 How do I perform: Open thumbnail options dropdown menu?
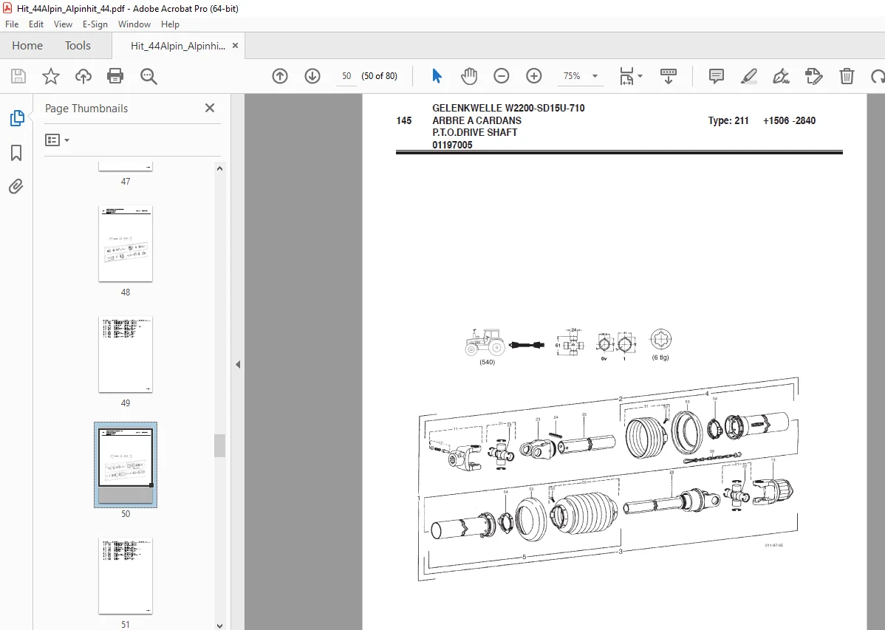(x=57, y=140)
